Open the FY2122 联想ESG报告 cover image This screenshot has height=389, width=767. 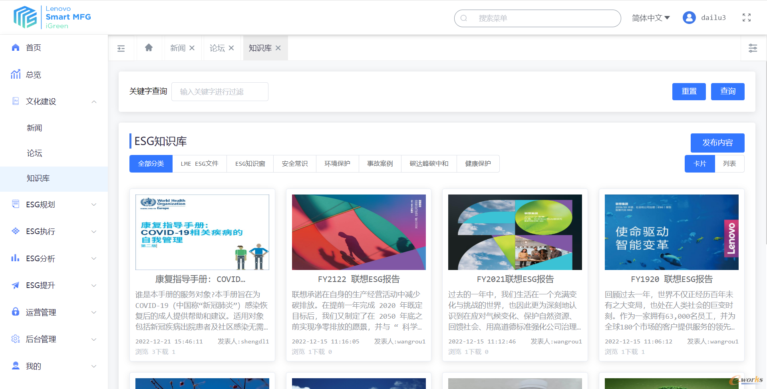[x=359, y=232]
